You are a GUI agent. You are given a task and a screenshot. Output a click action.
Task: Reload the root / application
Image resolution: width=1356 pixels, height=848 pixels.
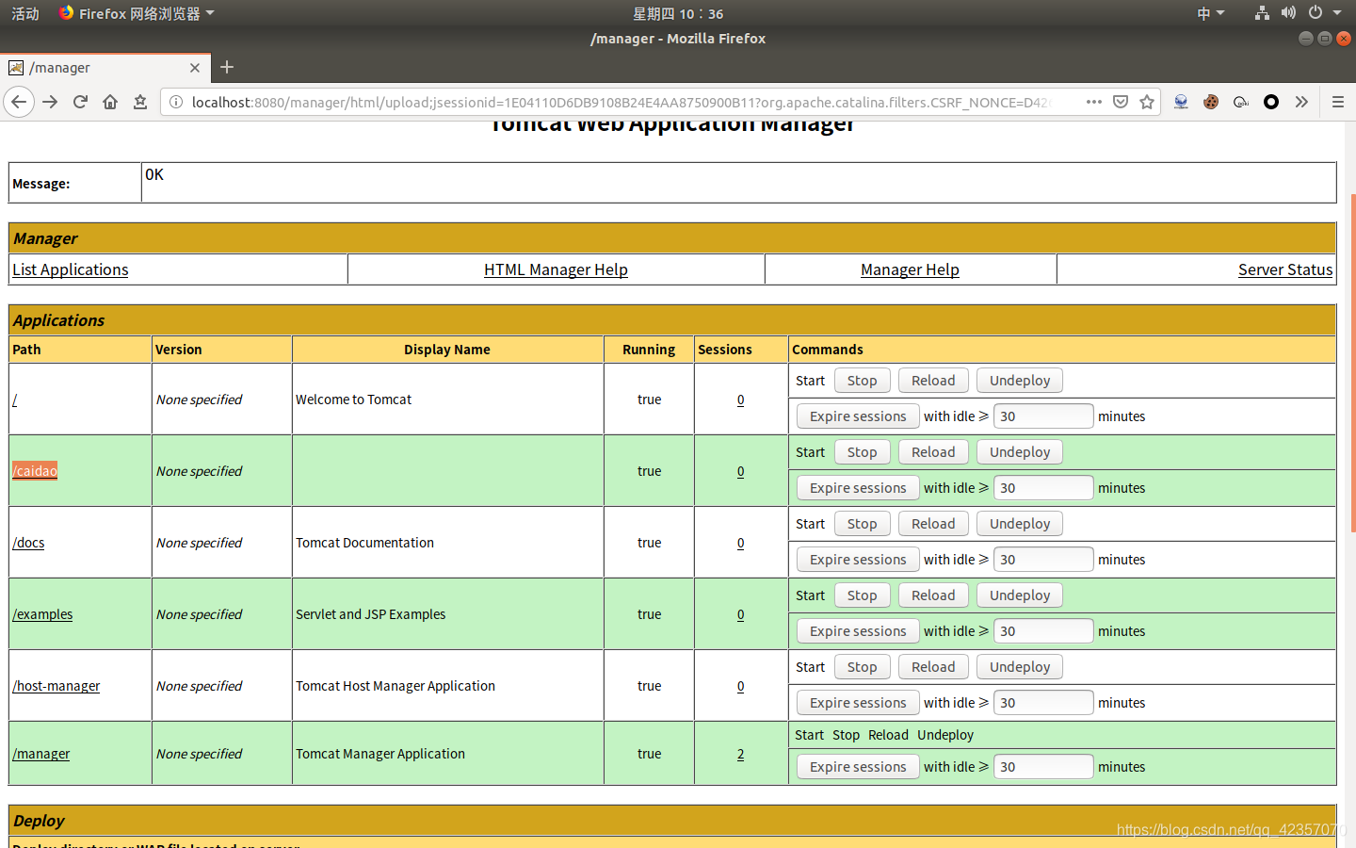(x=933, y=381)
